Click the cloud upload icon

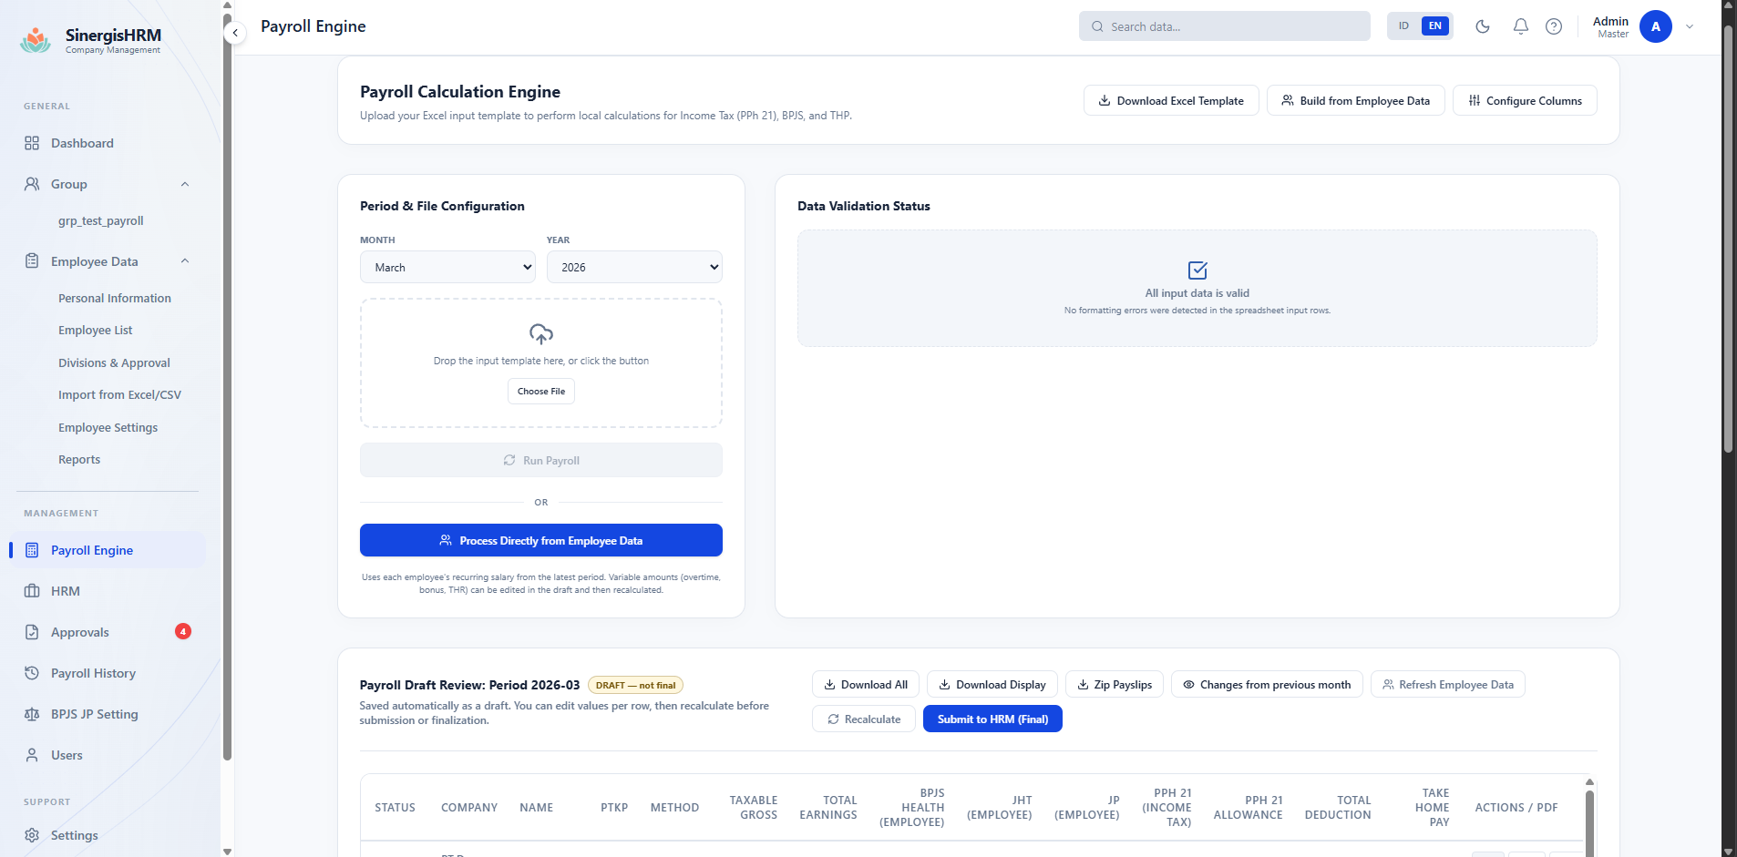[x=541, y=334]
